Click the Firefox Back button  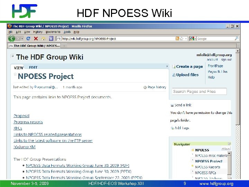tap(12, 38)
